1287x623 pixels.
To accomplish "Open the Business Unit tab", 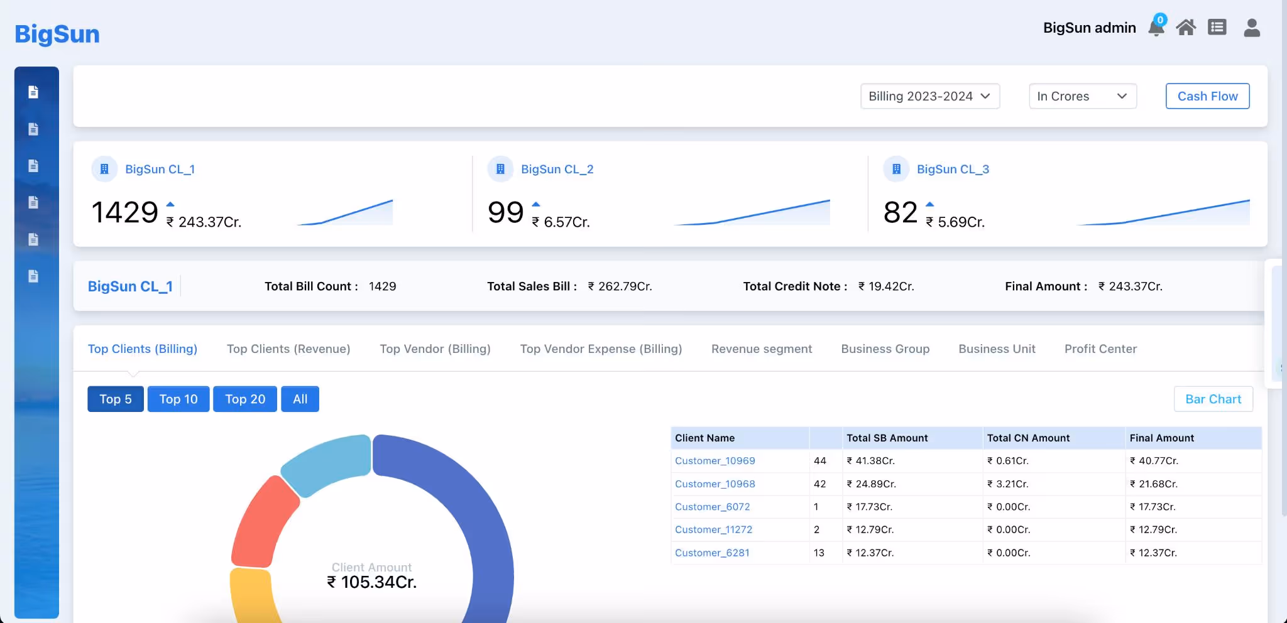I will pyautogui.click(x=997, y=349).
